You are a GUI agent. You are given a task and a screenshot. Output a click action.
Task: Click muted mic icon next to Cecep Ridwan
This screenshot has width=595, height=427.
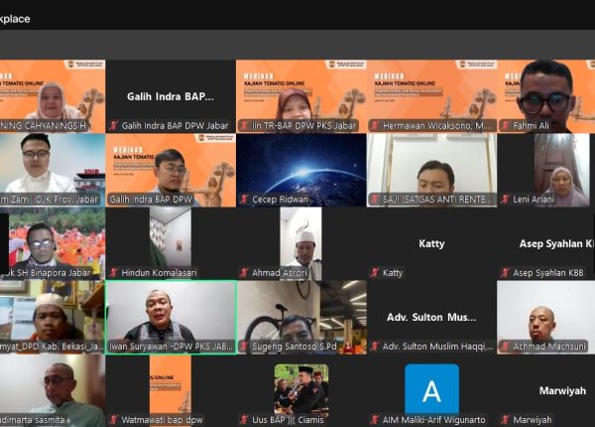(x=244, y=199)
